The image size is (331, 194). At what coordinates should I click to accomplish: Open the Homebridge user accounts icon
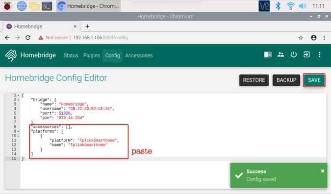(x=280, y=54)
